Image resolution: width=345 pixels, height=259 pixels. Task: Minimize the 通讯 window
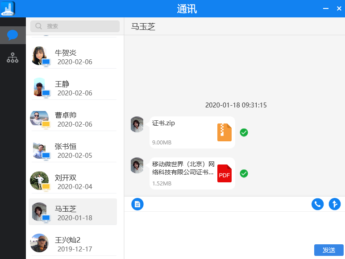click(326, 8)
